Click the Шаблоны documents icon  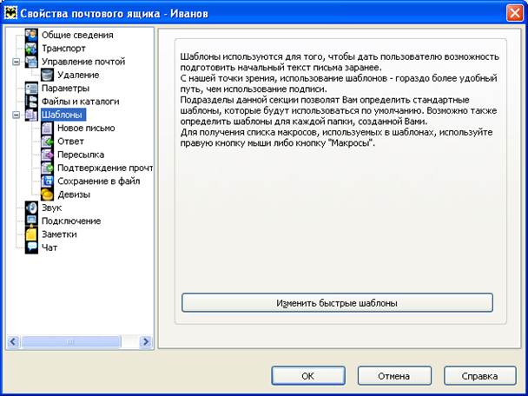tap(31, 115)
